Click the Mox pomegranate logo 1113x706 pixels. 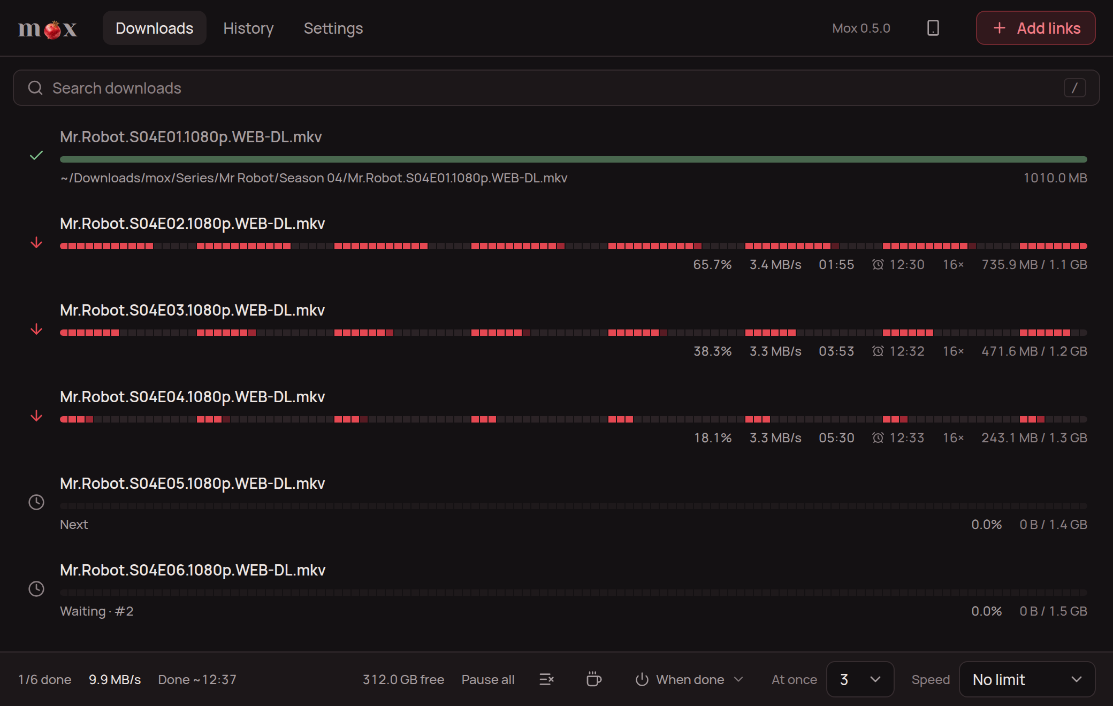click(48, 29)
